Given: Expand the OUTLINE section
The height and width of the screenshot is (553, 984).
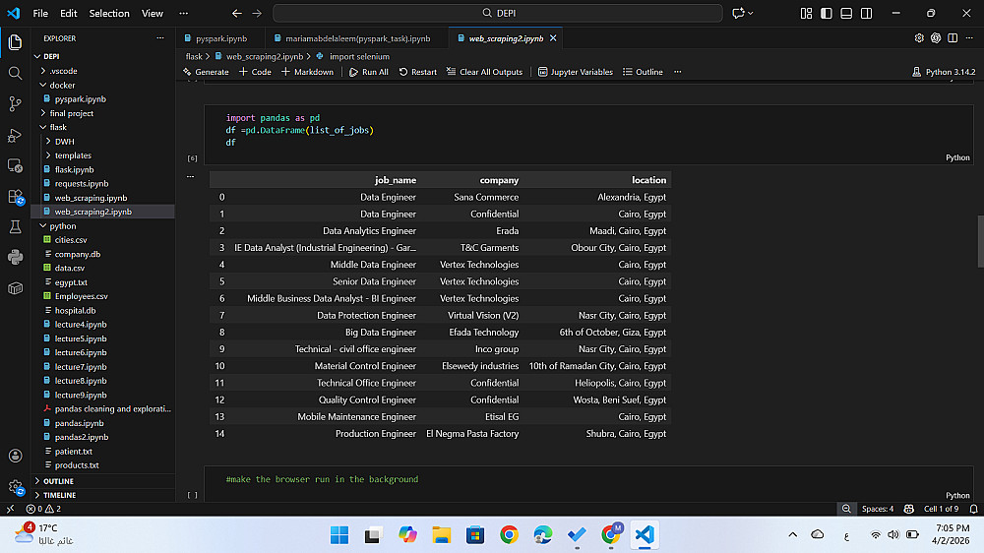Looking at the screenshot, I should [58, 481].
